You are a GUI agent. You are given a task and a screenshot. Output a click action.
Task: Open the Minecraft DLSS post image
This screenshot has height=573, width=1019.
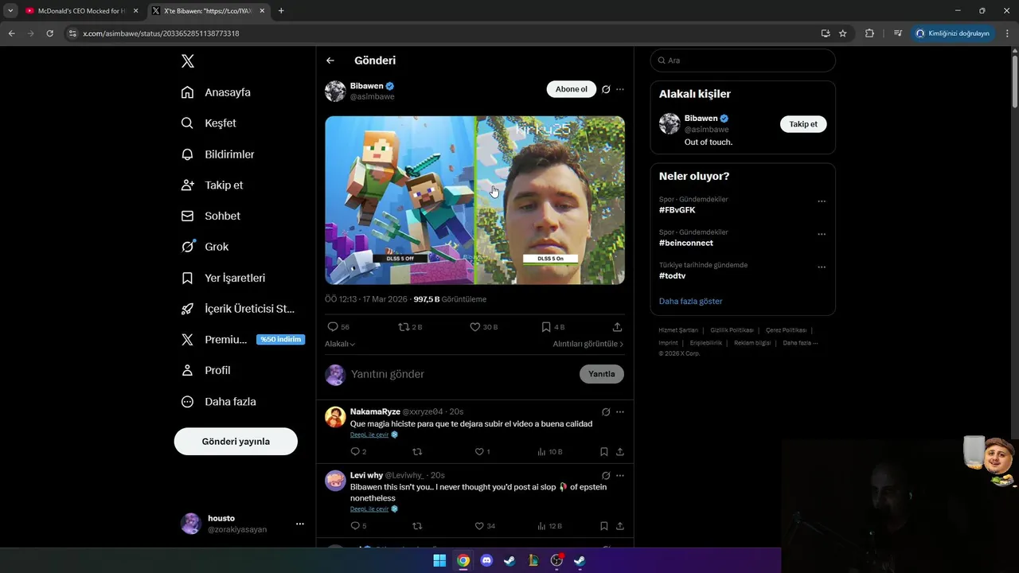pyautogui.click(x=474, y=200)
